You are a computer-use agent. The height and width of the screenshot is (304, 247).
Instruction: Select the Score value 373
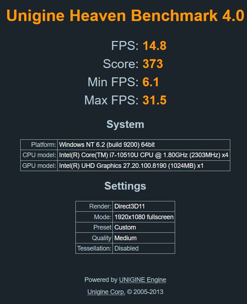pos(153,64)
